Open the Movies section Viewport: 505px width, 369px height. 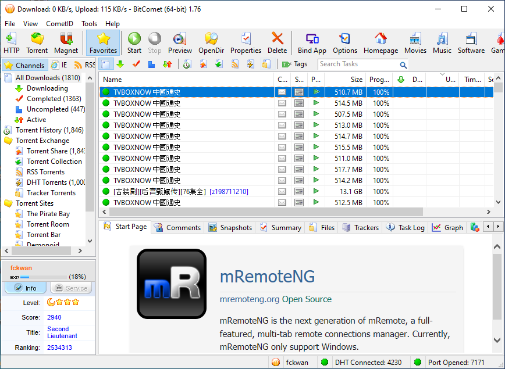(x=415, y=43)
